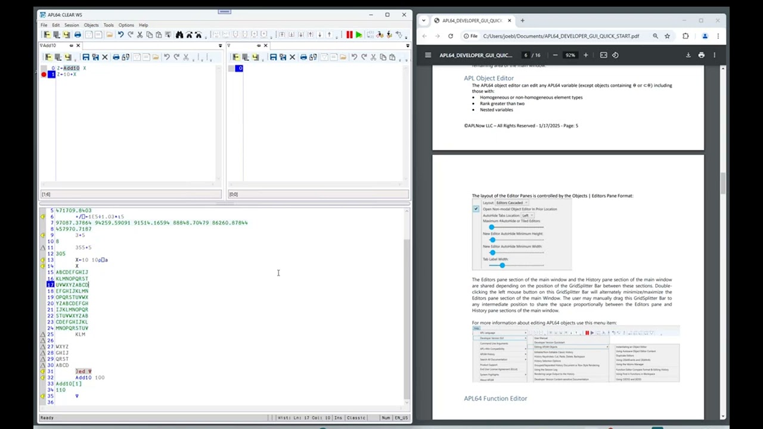The width and height of the screenshot is (763, 429).
Task: Click the open folder icon in main toolbar
Action: point(110,35)
